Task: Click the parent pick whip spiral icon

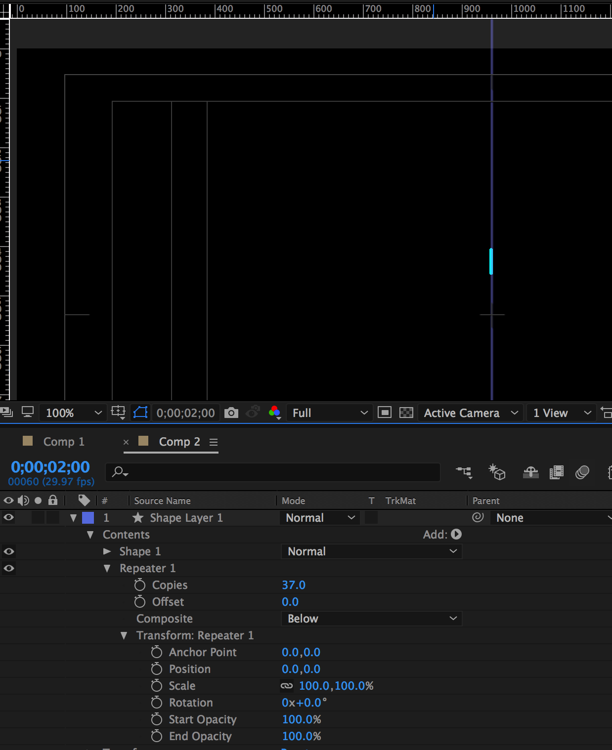Action: pyautogui.click(x=478, y=517)
